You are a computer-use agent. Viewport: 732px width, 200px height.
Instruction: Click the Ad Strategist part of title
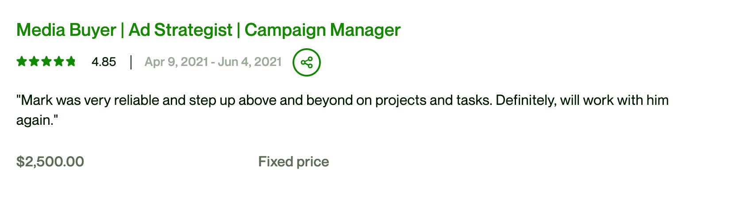pos(181,30)
